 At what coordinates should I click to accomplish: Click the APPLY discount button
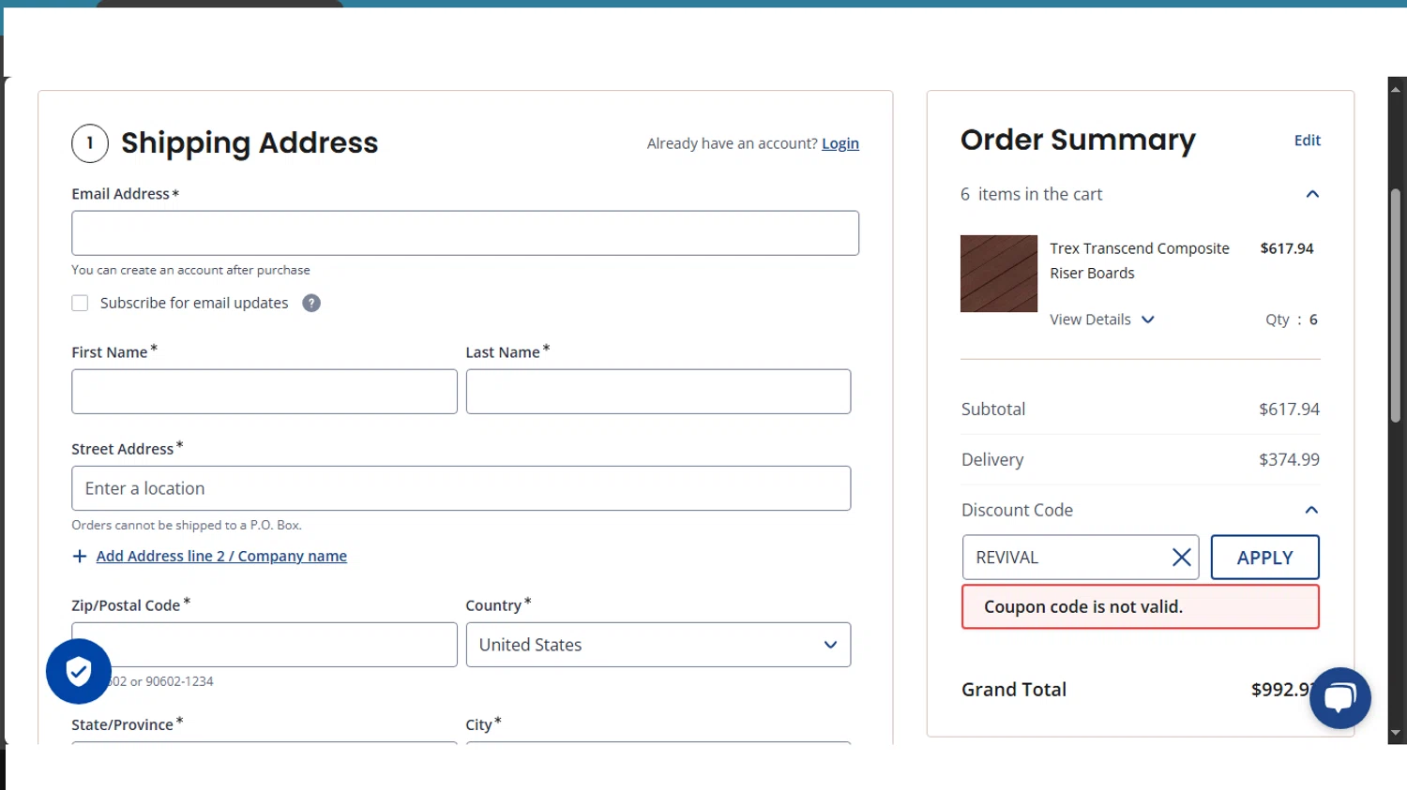coord(1264,558)
